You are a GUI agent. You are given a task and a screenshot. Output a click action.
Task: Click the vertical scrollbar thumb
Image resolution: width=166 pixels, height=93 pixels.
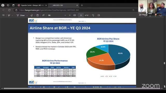[x=164, y=63]
